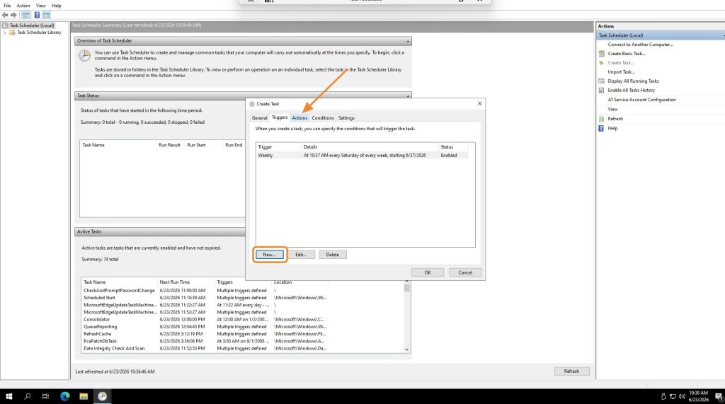Open the File menu
The height and width of the screenshot is (404, 725).
coord(7,6)
